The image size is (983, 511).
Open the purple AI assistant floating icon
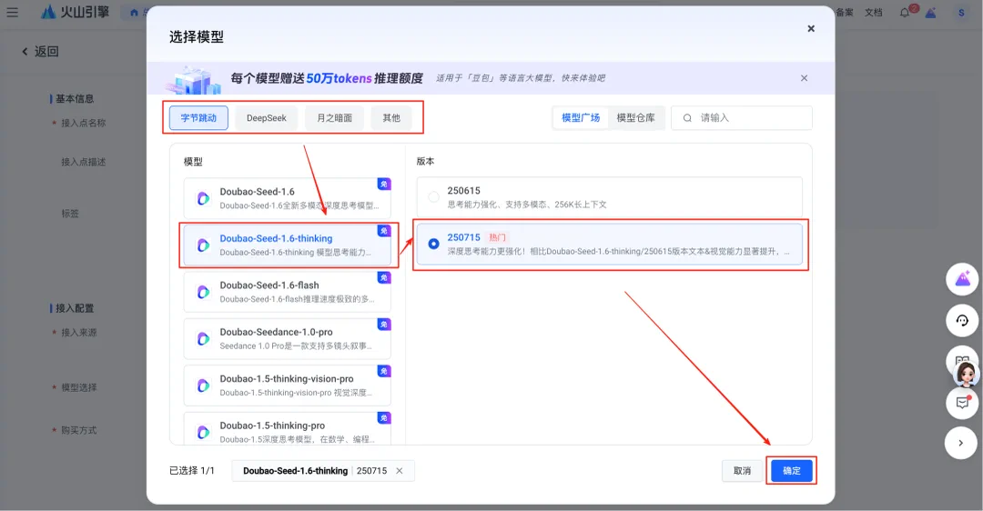[962, 278]
